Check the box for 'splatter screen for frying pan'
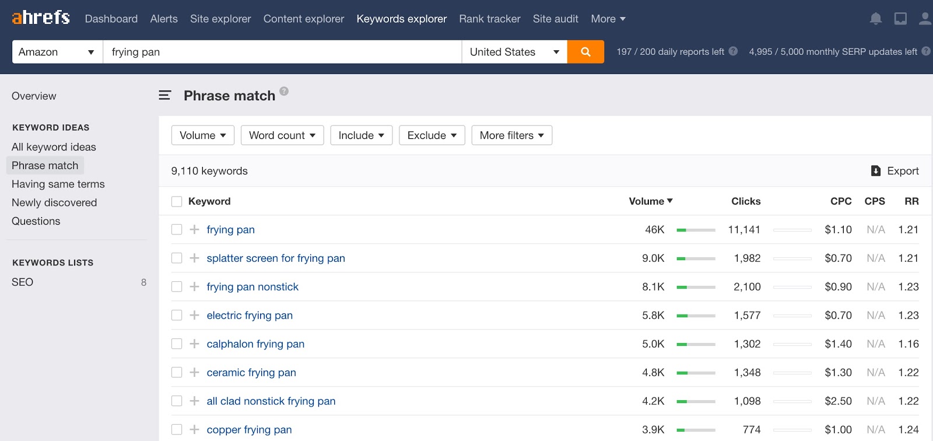 [177, 258]
